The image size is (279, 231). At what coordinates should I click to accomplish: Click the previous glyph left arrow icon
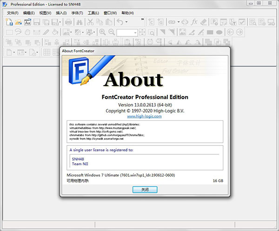point(230,32)
